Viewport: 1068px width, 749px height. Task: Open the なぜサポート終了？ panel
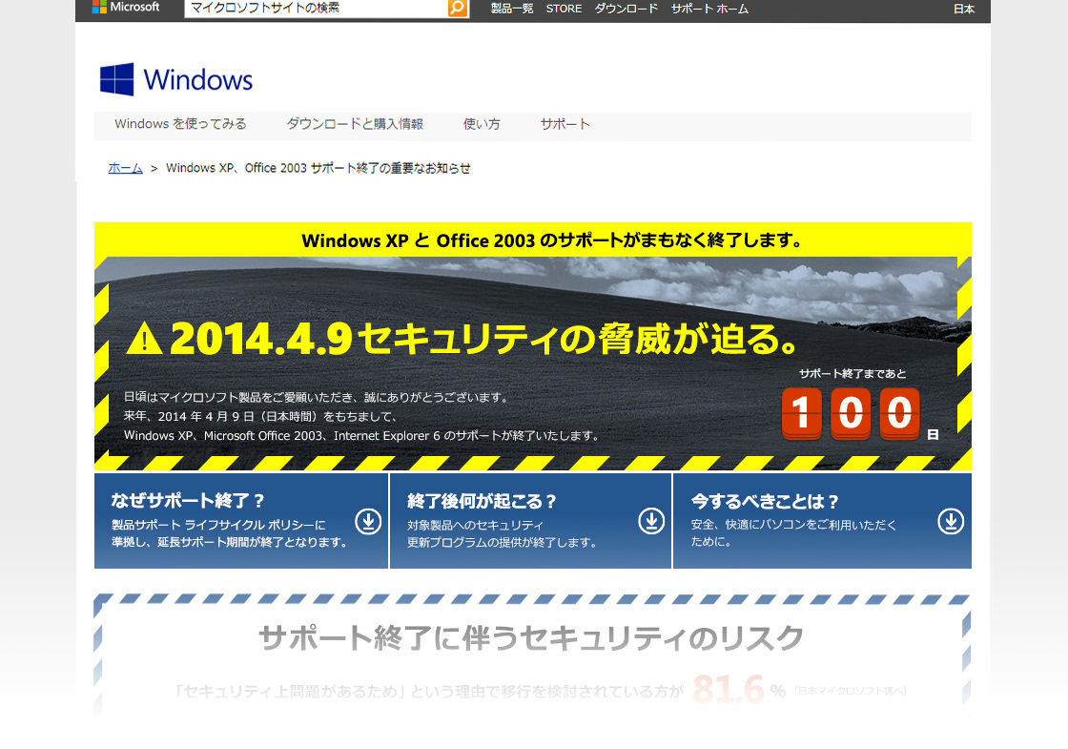pos(241,521)
